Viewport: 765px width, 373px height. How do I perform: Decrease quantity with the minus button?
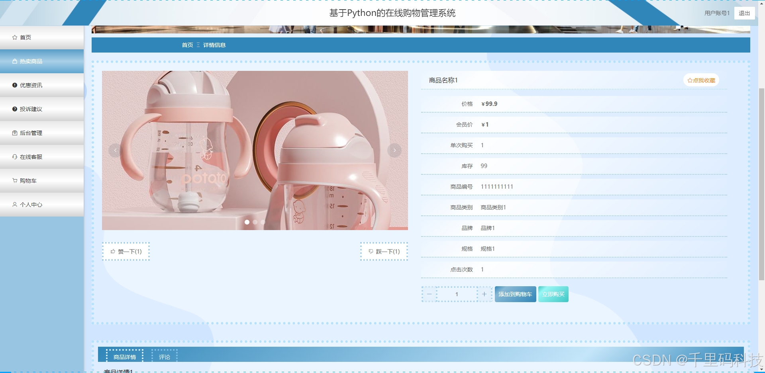click(429, 294)
